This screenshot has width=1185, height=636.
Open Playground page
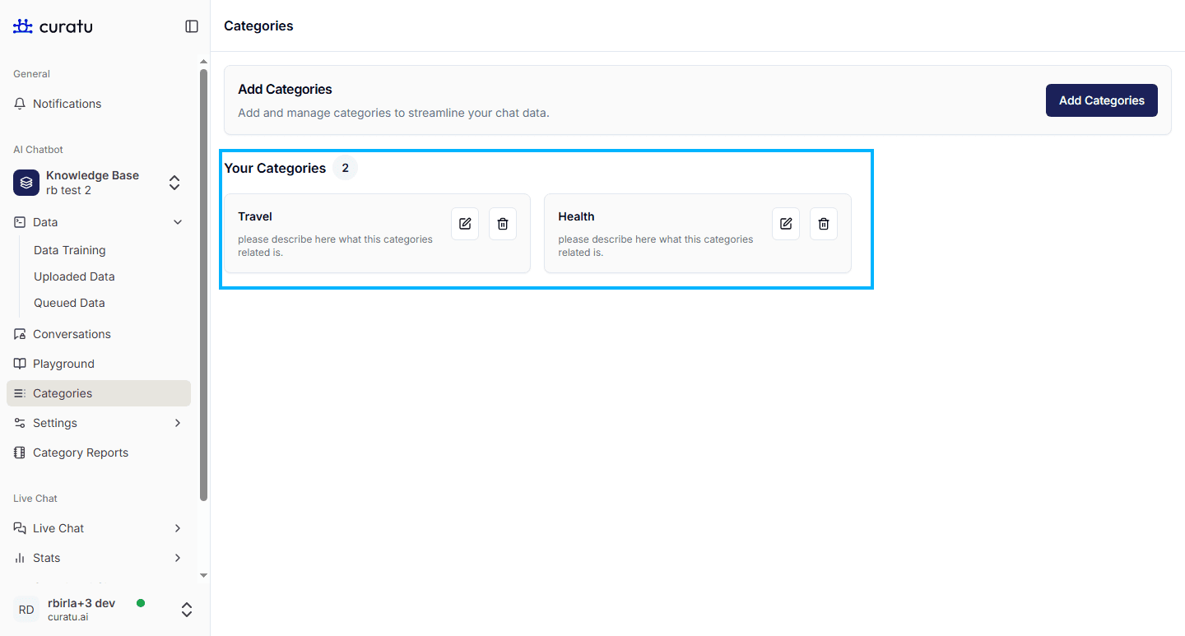pos(99,364)
